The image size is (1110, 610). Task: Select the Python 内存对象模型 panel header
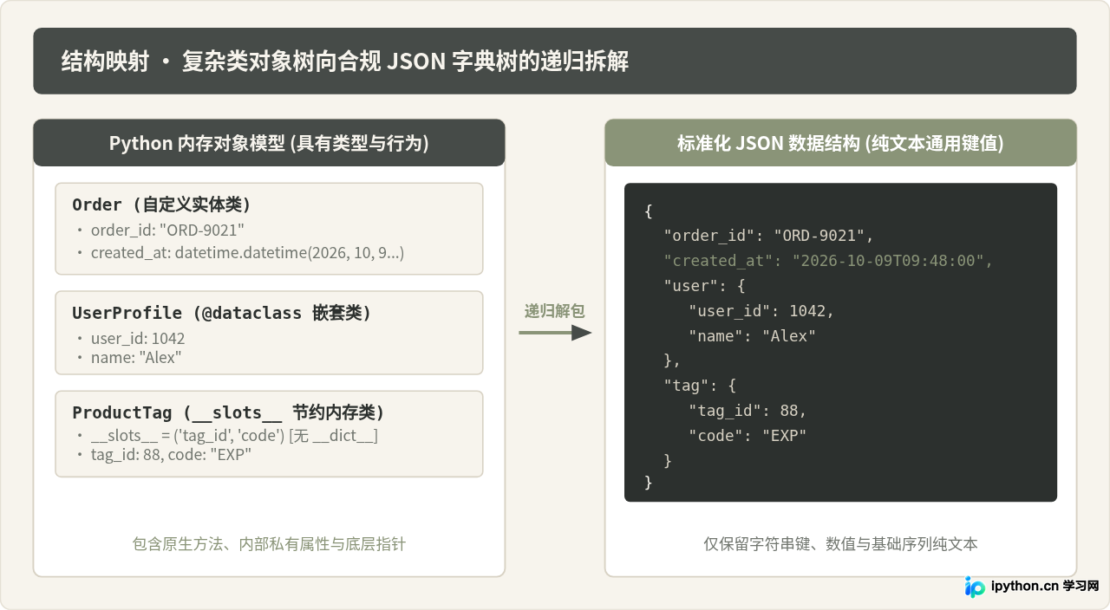269,143
